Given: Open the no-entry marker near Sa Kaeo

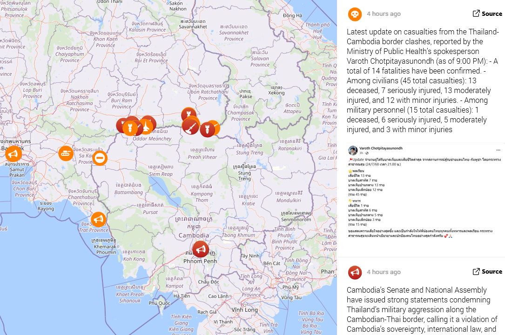Looking at the screenshot, I should [x=100, y=158].
